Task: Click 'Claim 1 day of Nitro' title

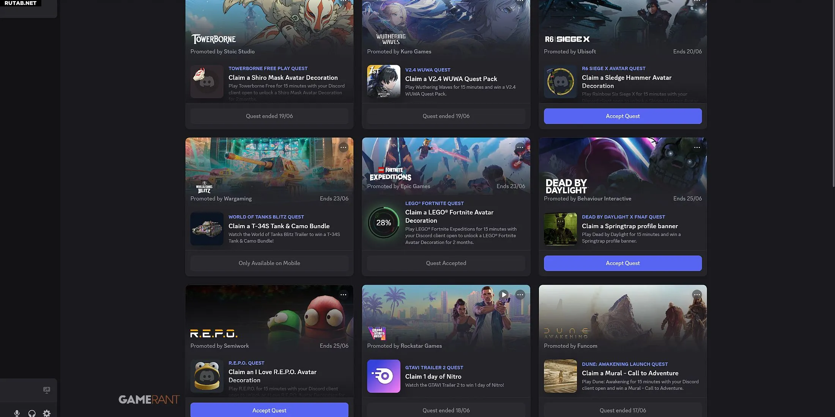Action: click(433, 376)
